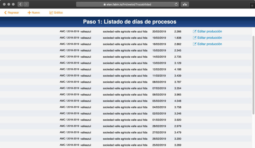Reload the page using the refresh icon
The image size is (255, 148).
coord(176,4)
